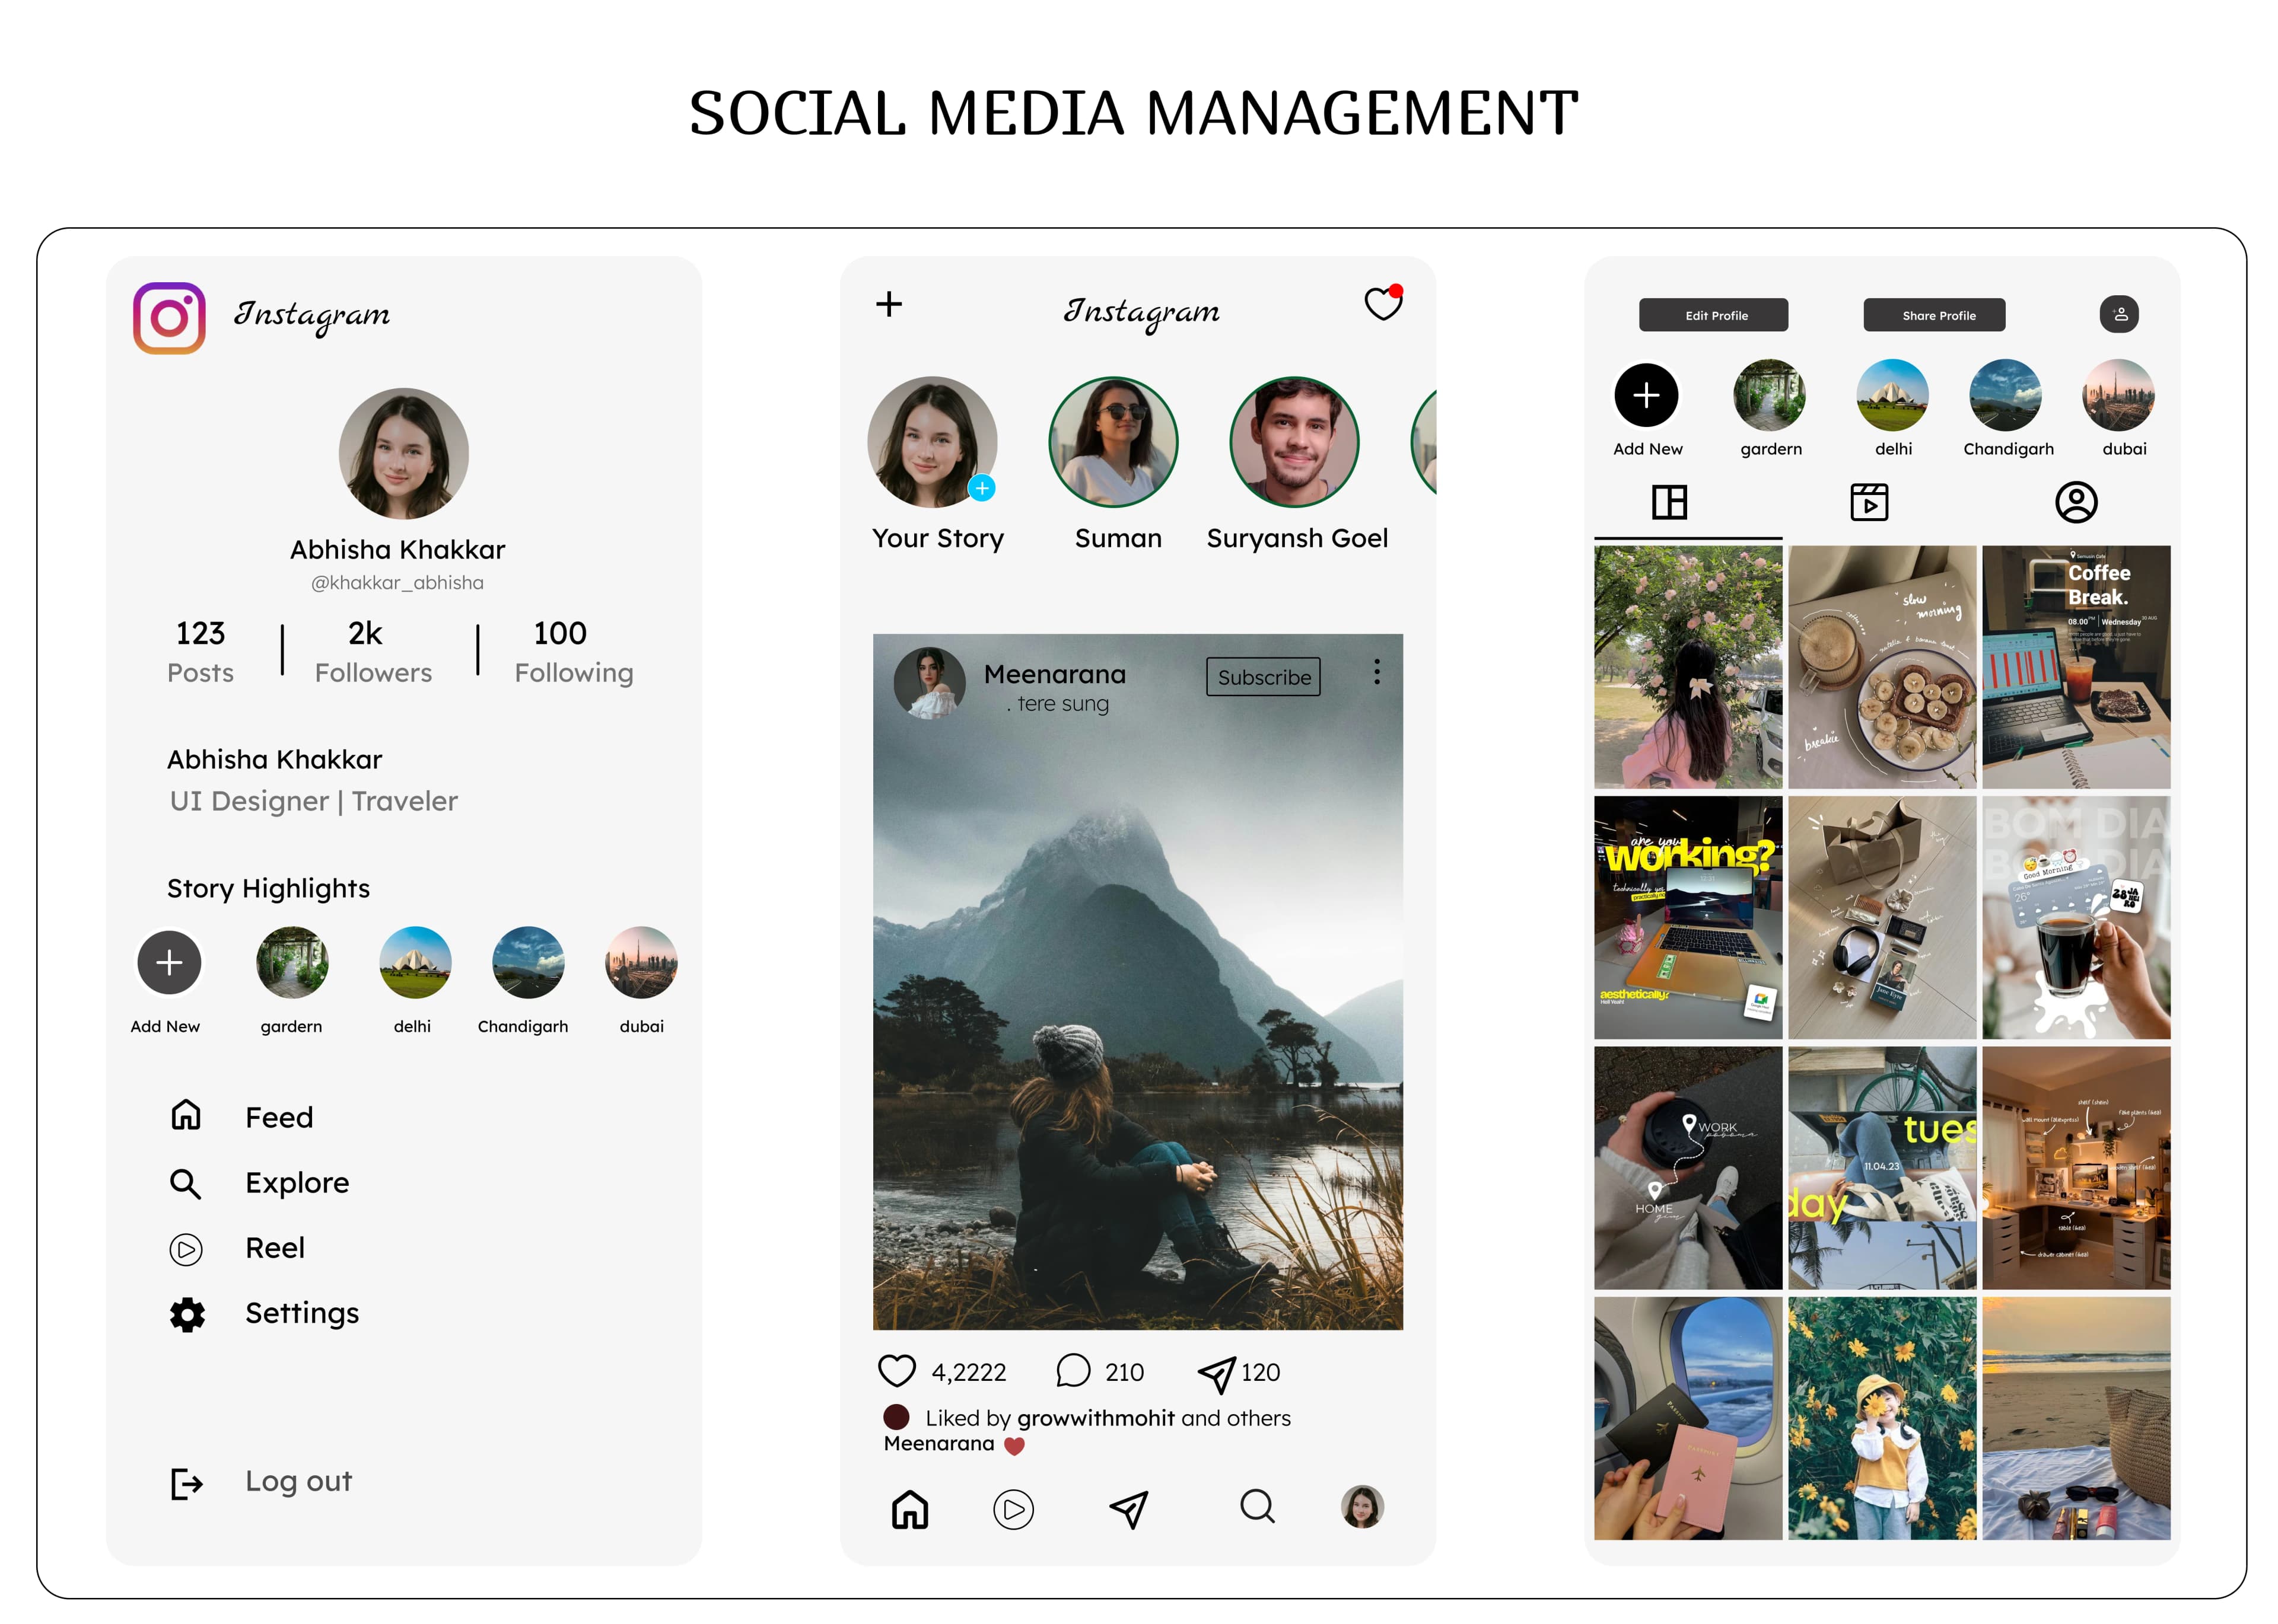Share Meenarana's post via the send icon
Image resolution: width=2278 pixels, height=1624 pixels.
(1218, 1371)
